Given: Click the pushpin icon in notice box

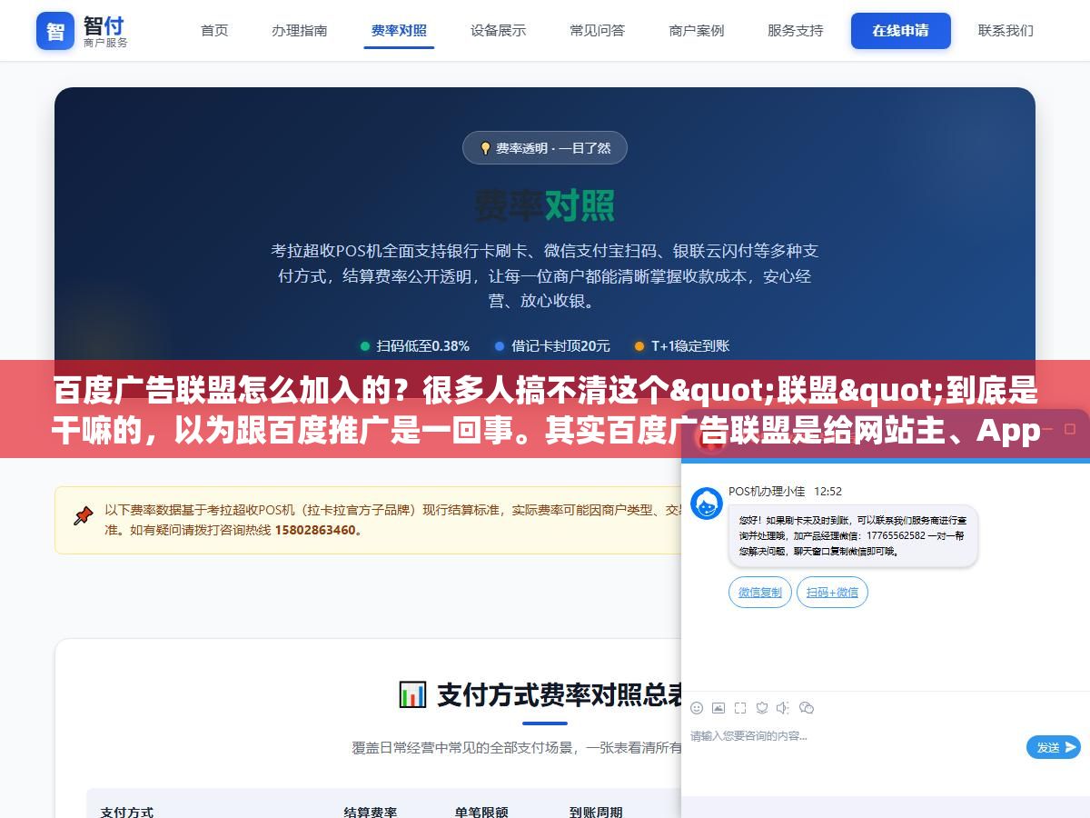Looking at the screenshot, I should (84, 516).
